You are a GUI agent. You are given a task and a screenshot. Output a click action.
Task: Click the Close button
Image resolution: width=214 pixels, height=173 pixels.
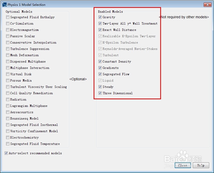point(183,165)
